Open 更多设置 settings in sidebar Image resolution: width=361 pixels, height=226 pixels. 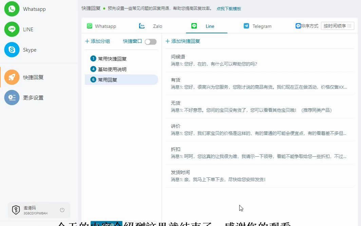click(x=12, y=98)
